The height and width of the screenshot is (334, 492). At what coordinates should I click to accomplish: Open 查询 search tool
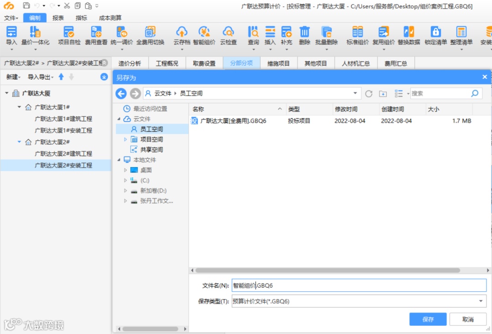[x=253, y=35]
